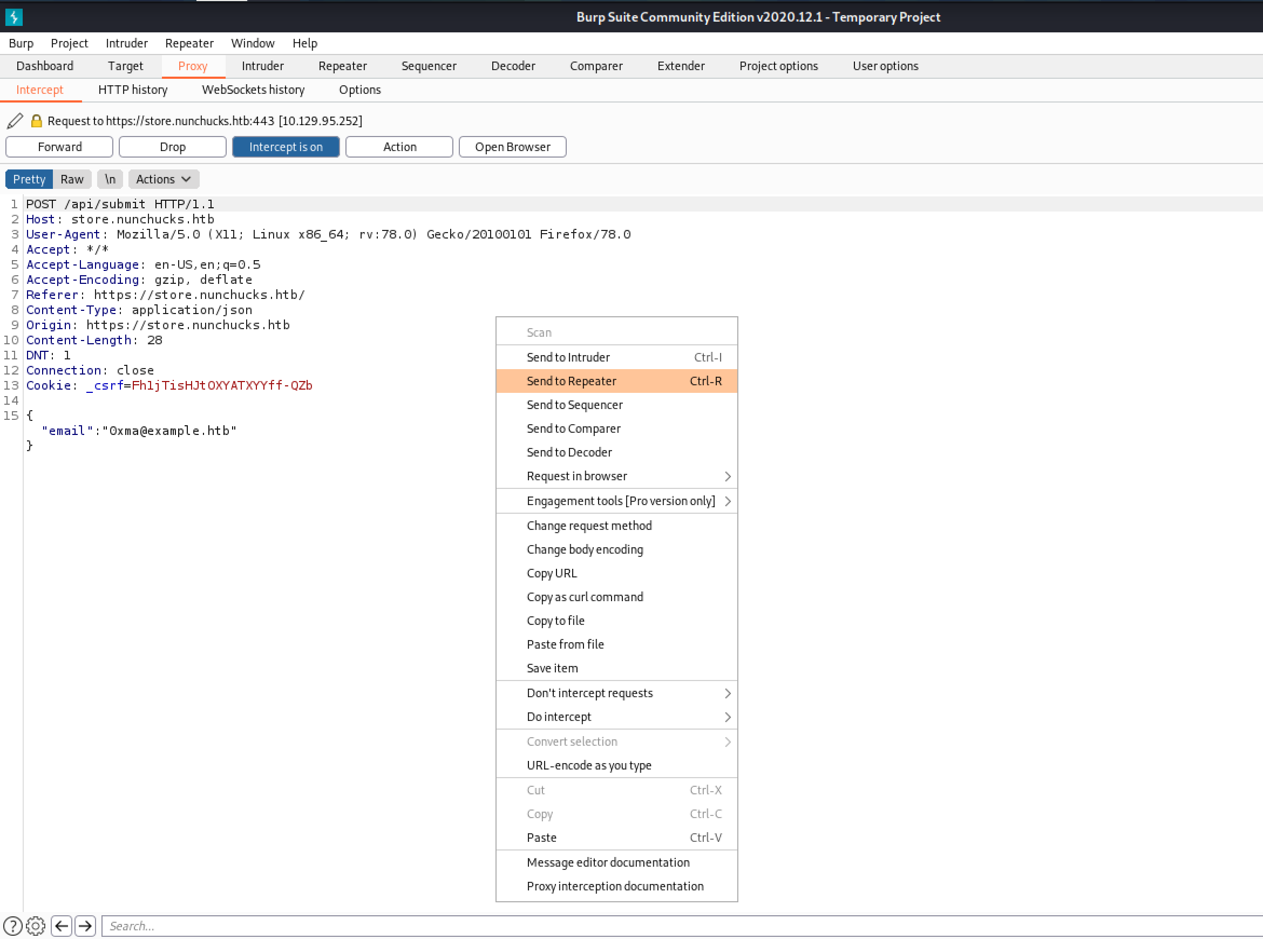The image size is (1263, 939).
Task: Switch to the Comparer tab
Action: [596, 66]
